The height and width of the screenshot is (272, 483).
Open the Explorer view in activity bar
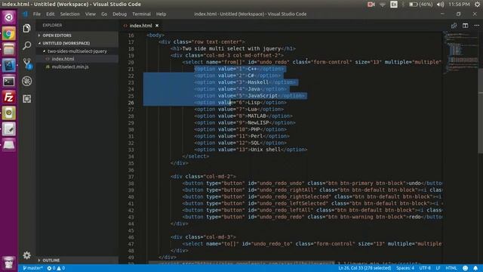(27, 29)
